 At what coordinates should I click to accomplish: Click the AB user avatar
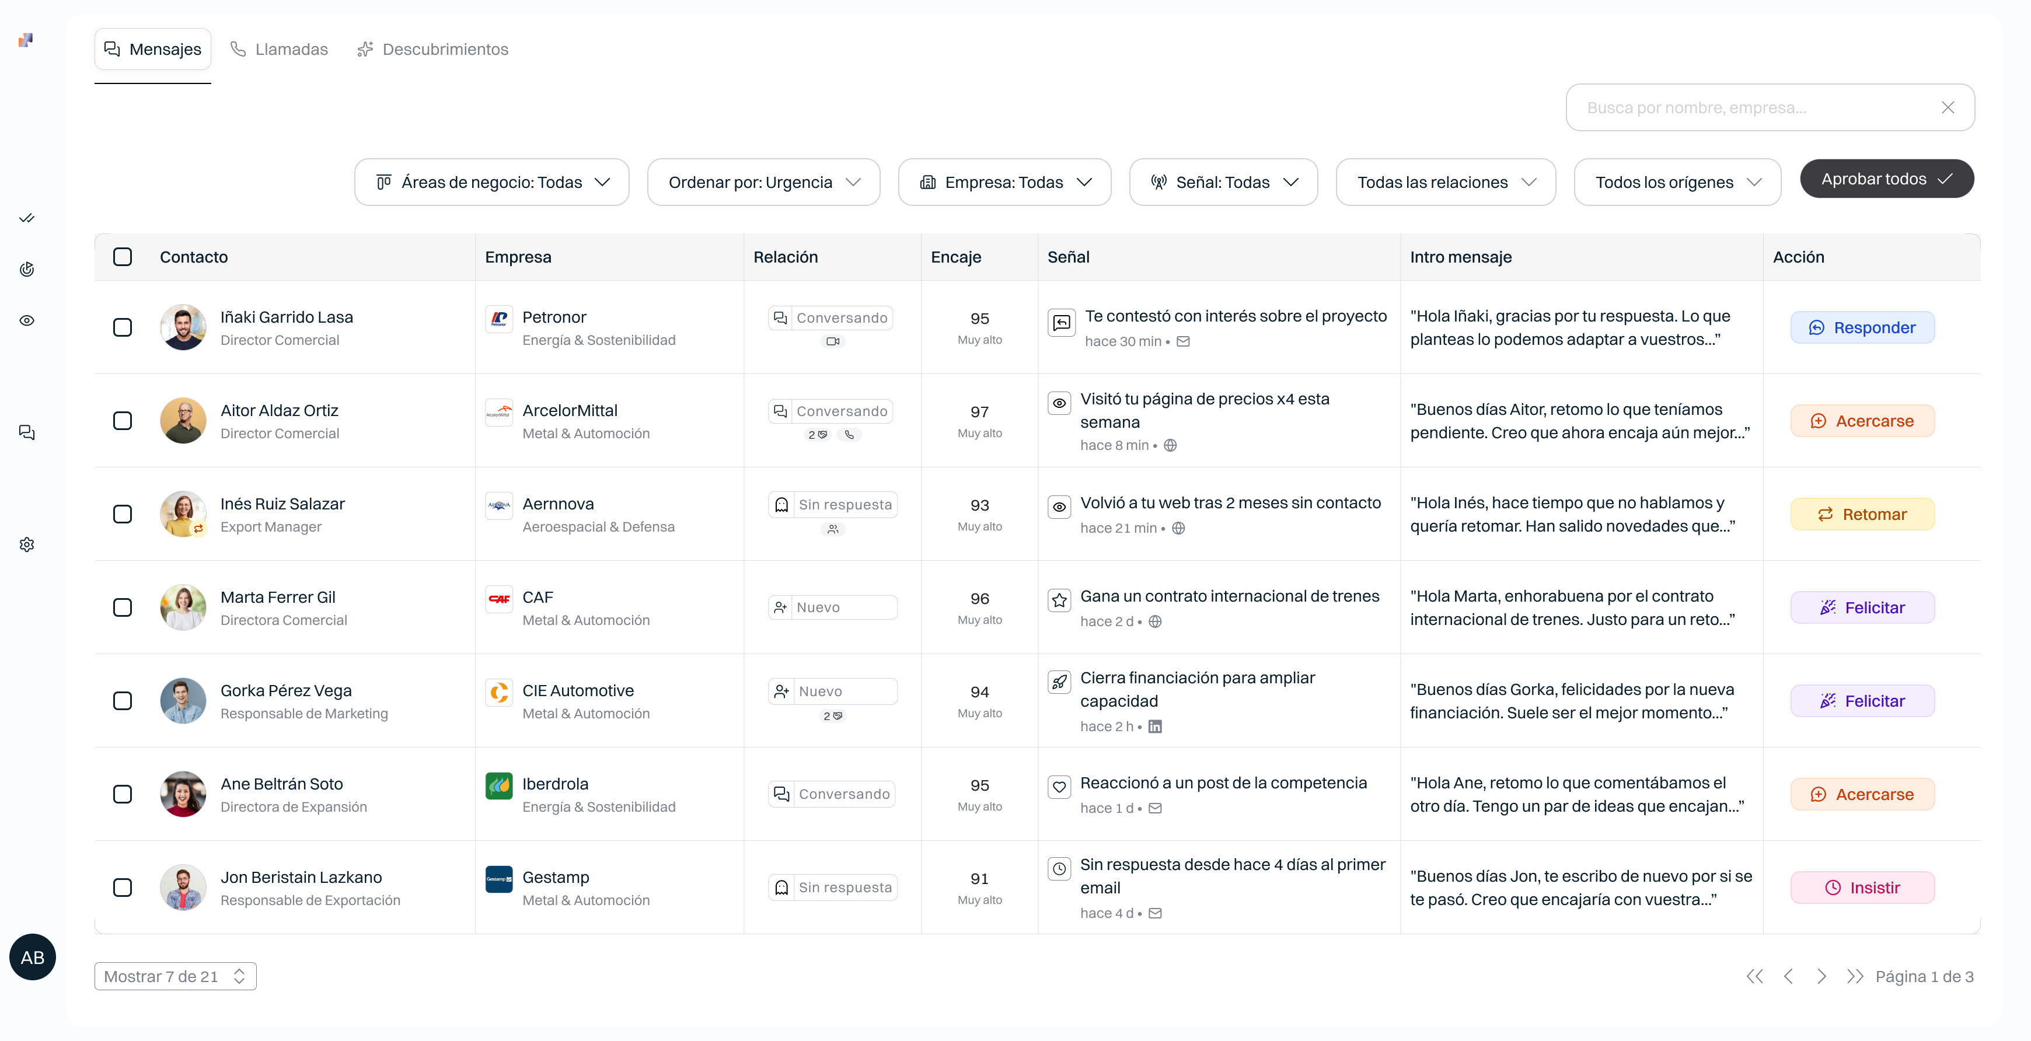coord(32,956)
